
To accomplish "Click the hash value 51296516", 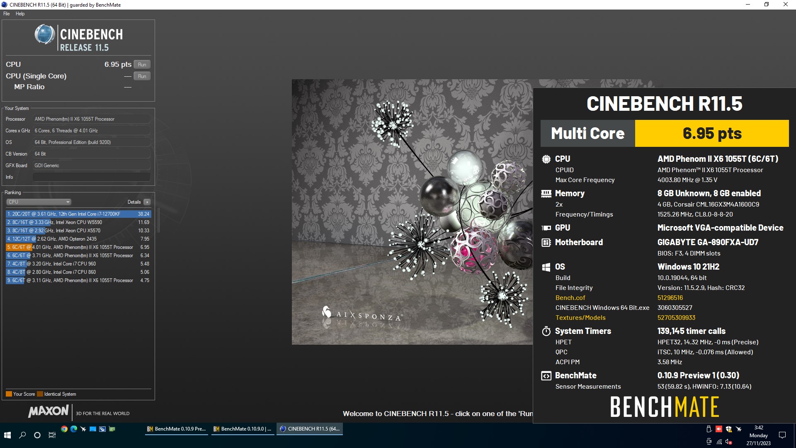I will tap(670, 298).
